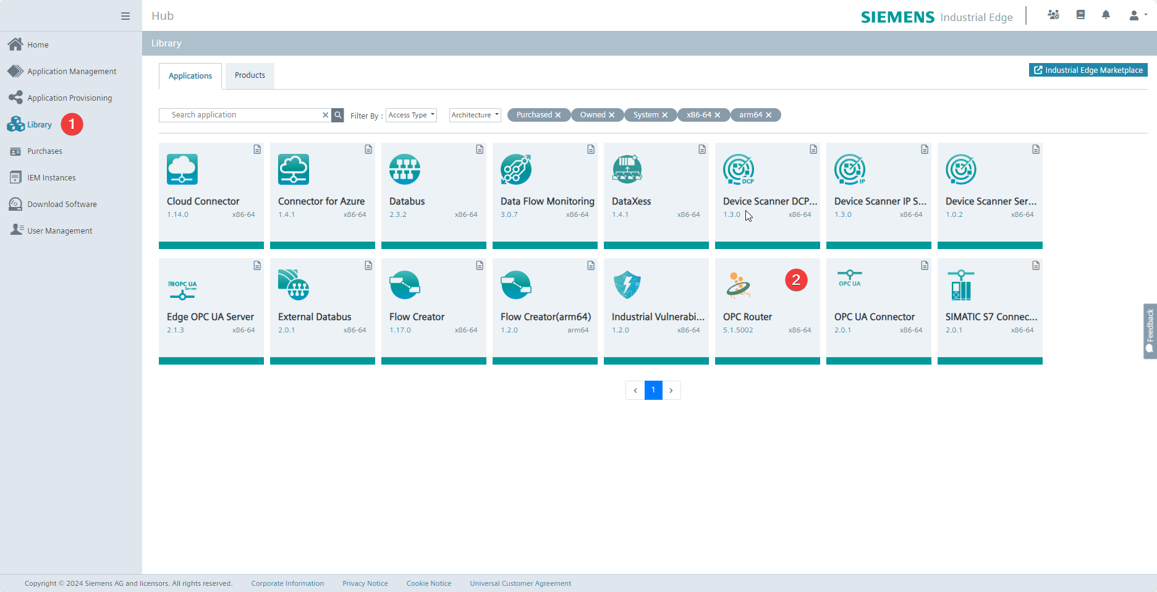Remove the System filter chip

coord(665,115)
